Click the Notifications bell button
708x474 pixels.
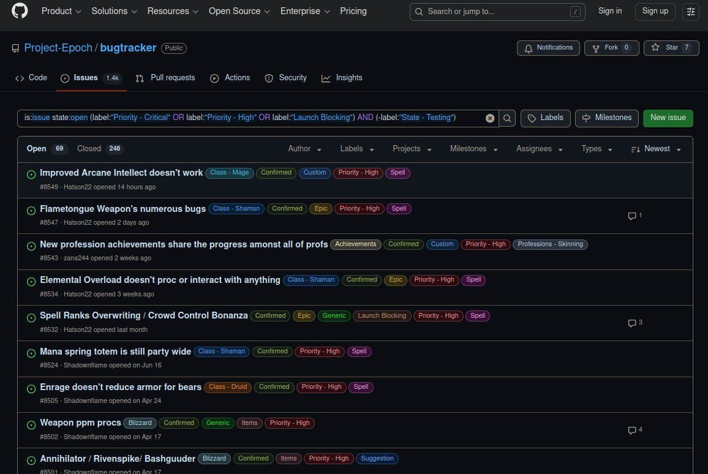548,48
